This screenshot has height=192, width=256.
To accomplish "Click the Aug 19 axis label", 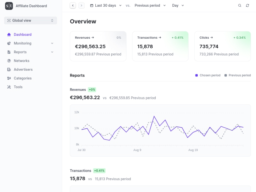I will click(193, 150).
